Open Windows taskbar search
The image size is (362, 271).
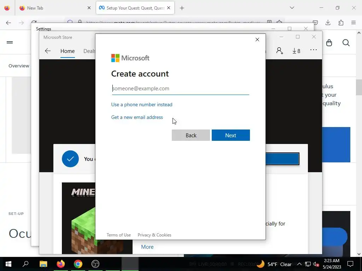tap(25, 264)
